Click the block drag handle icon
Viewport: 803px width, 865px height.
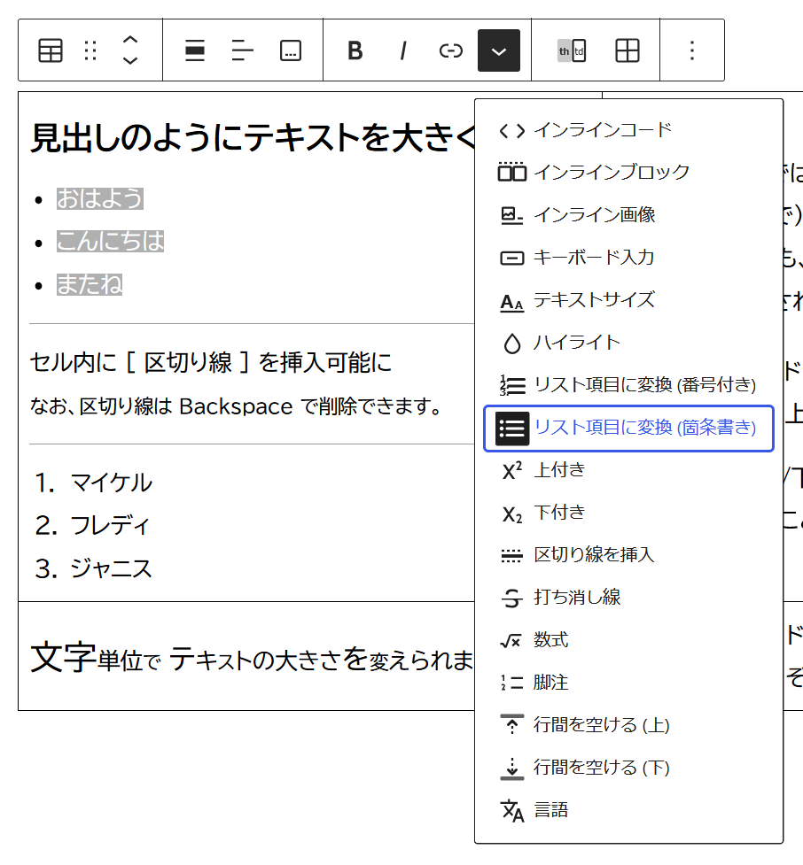[90, 50]
